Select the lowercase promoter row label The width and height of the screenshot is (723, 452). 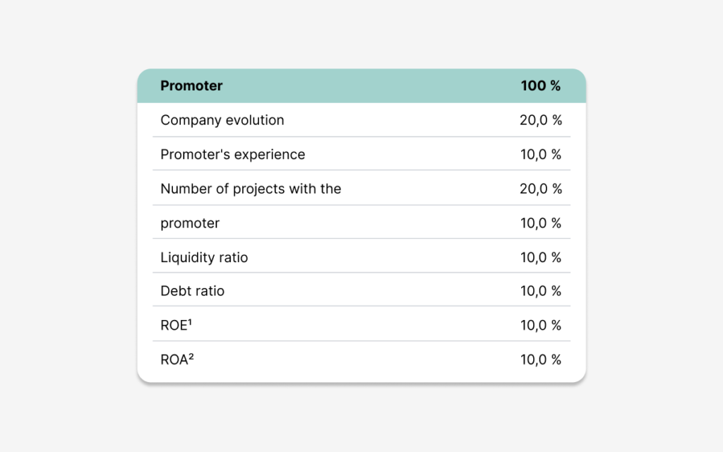pos(190,223)
